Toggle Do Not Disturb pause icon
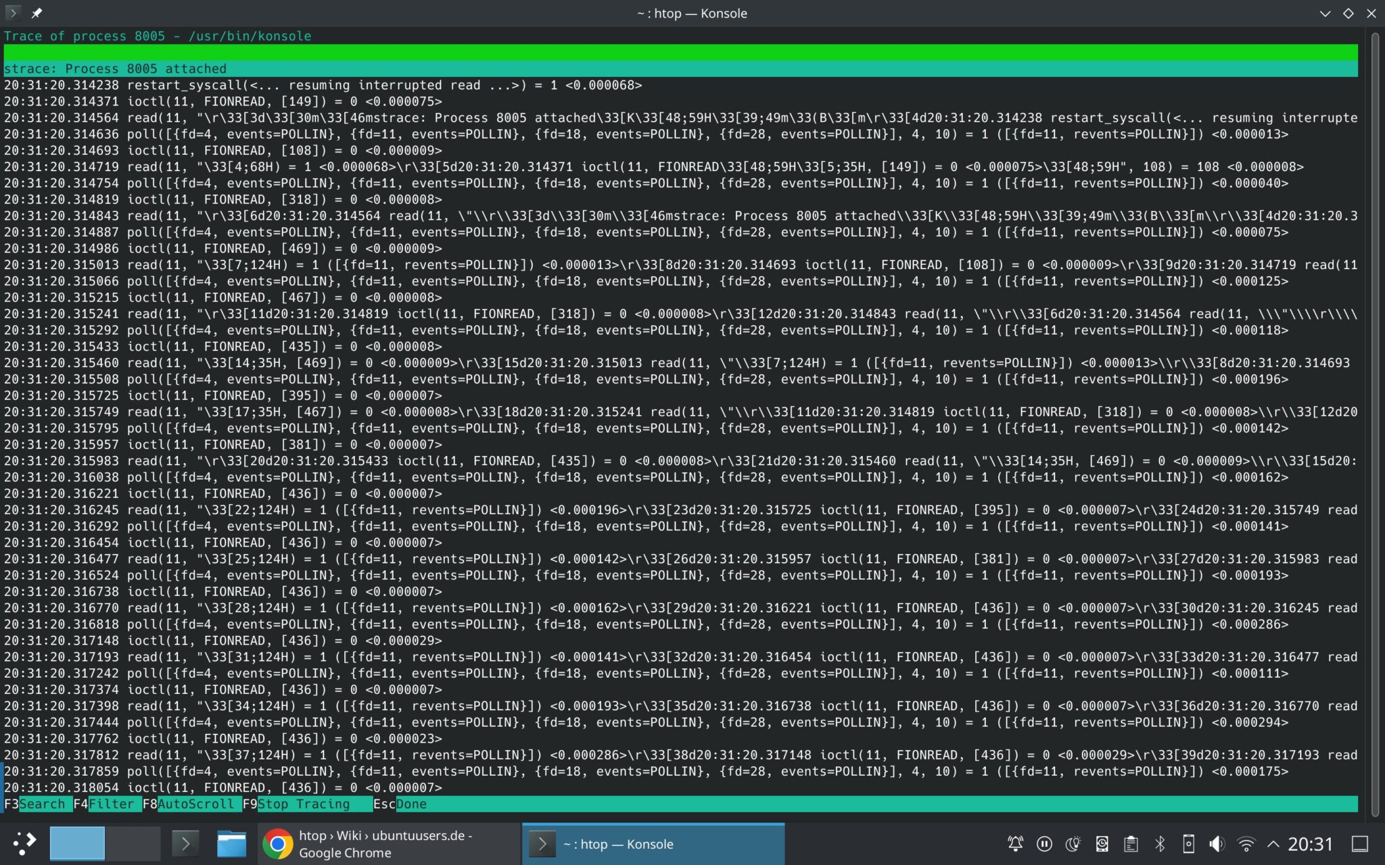1385x865 pixels. pos(1044,843)
